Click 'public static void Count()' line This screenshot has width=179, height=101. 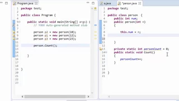pos(134,52)
